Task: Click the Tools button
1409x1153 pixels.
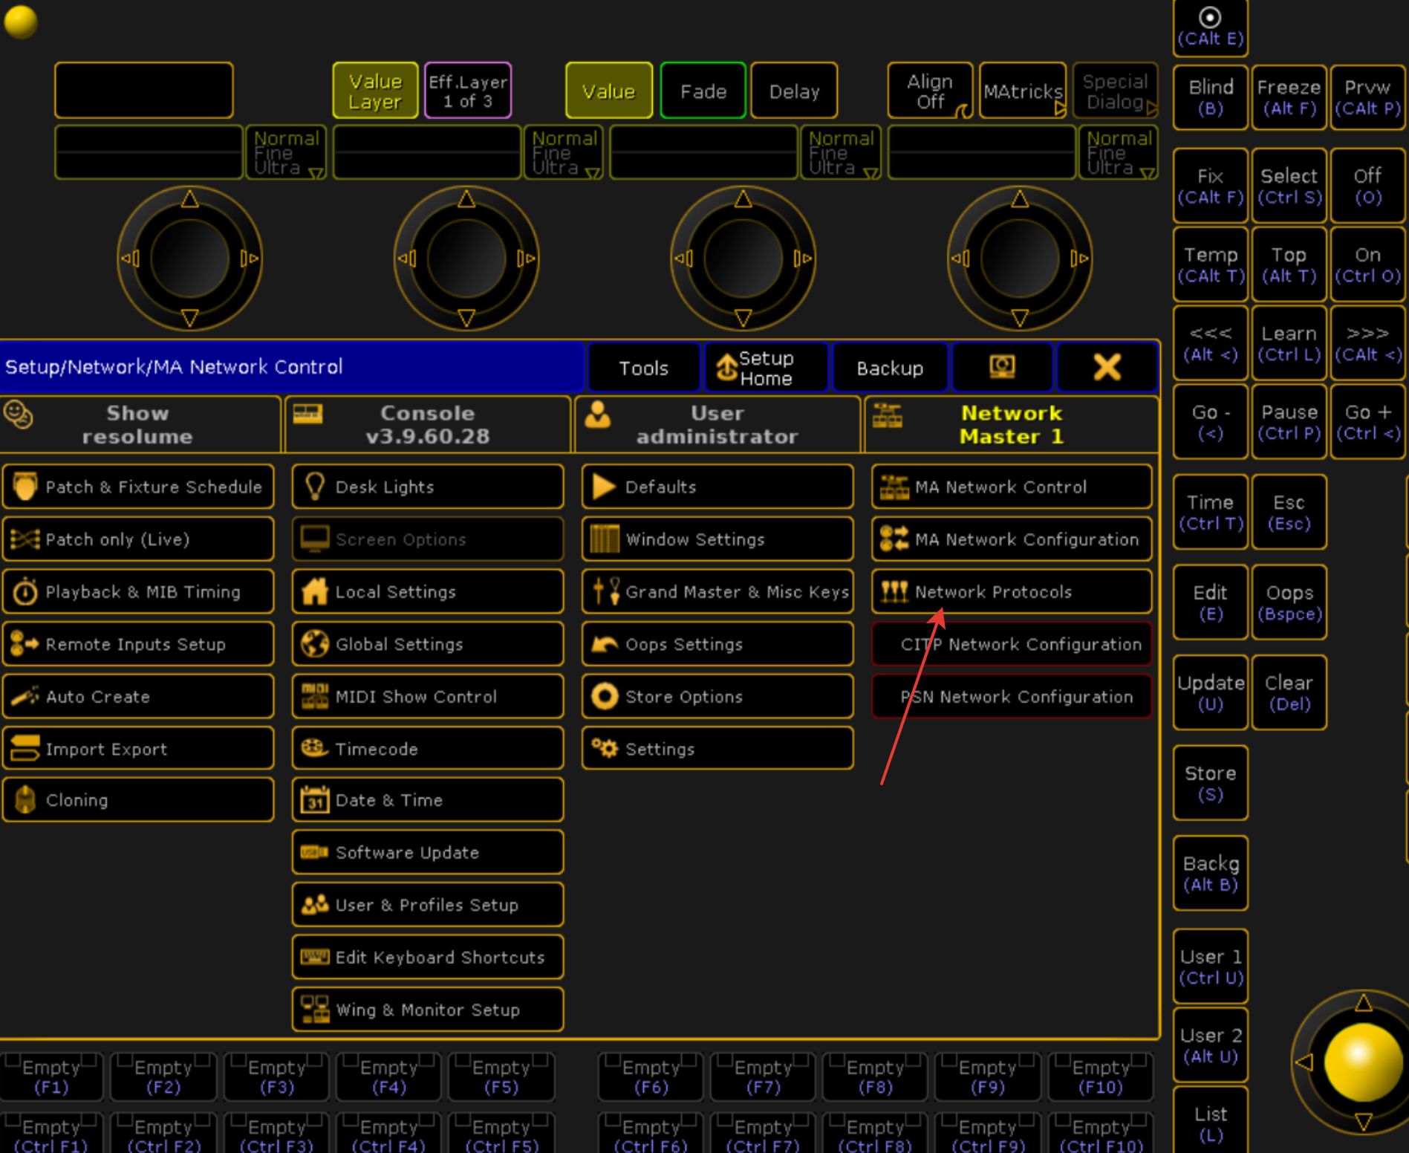Action: (644, 367)
